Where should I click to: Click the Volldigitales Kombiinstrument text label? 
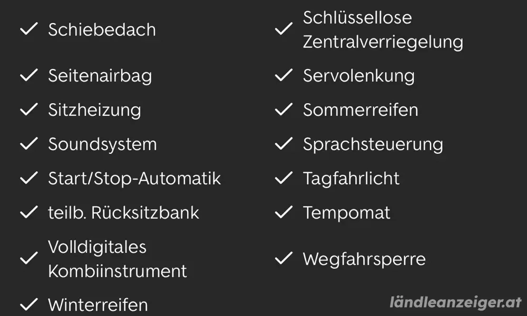117,259
